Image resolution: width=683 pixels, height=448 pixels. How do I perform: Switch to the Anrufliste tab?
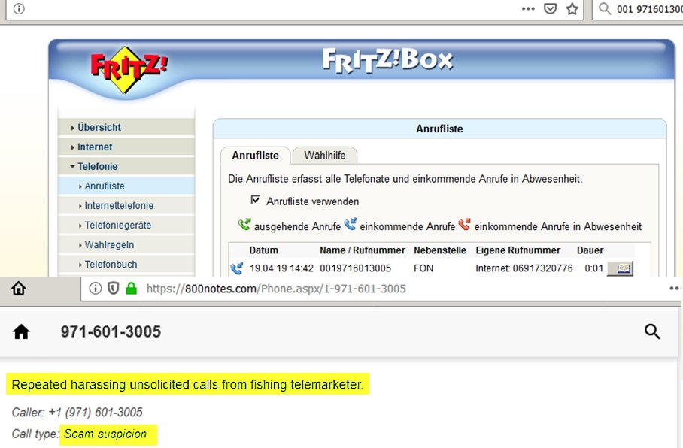pyautogui.click(x=255, y=156)
